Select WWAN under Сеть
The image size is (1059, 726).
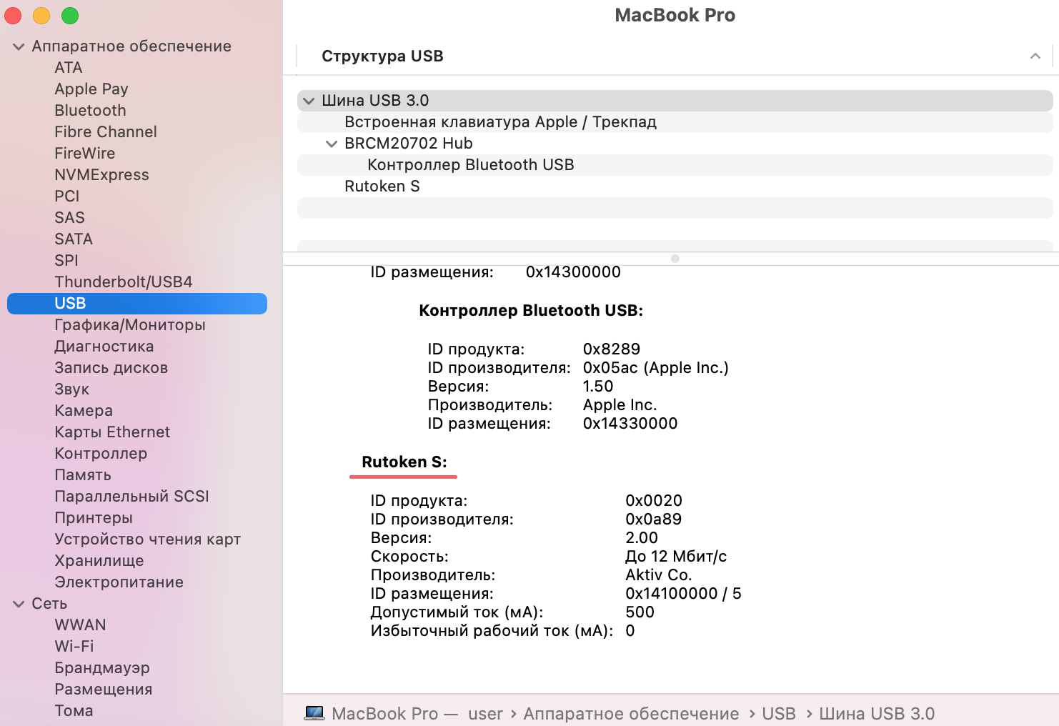click(x=81, y=625)
